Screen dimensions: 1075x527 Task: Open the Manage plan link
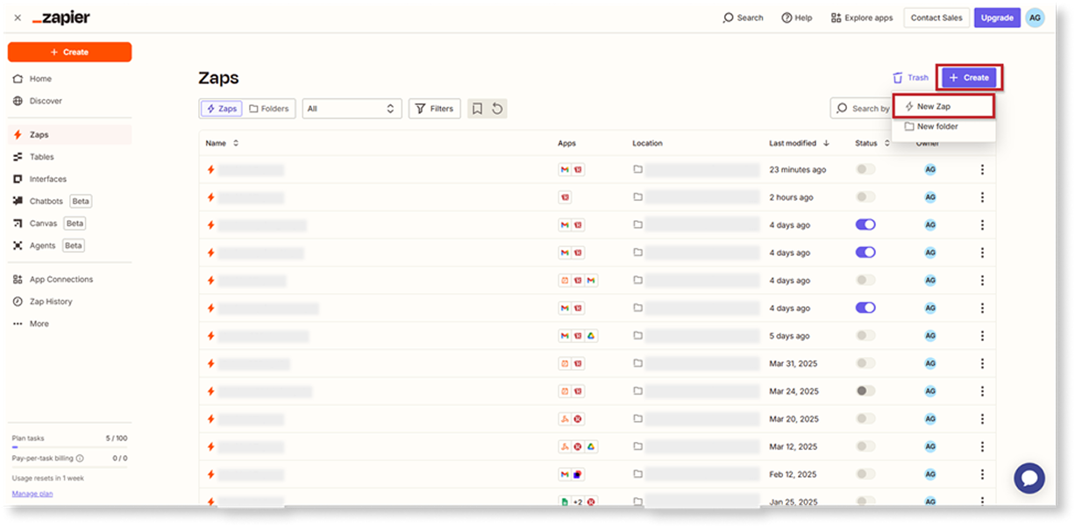point(32,494)
